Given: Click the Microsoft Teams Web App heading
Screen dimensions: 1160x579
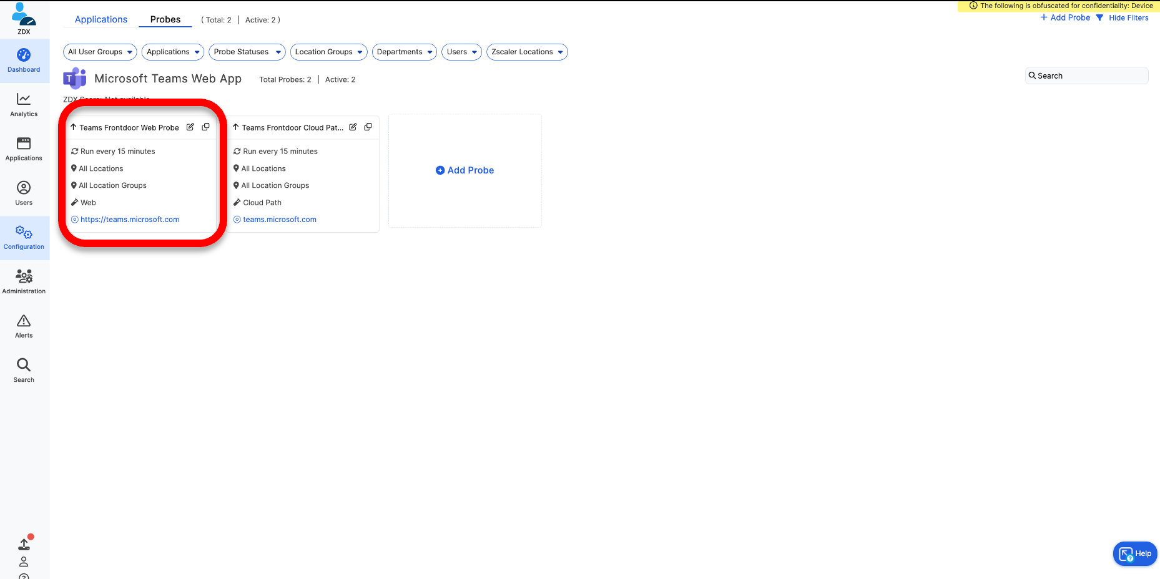Looking at the screenshot, I should pyautogui.click(x=168, y=79).
